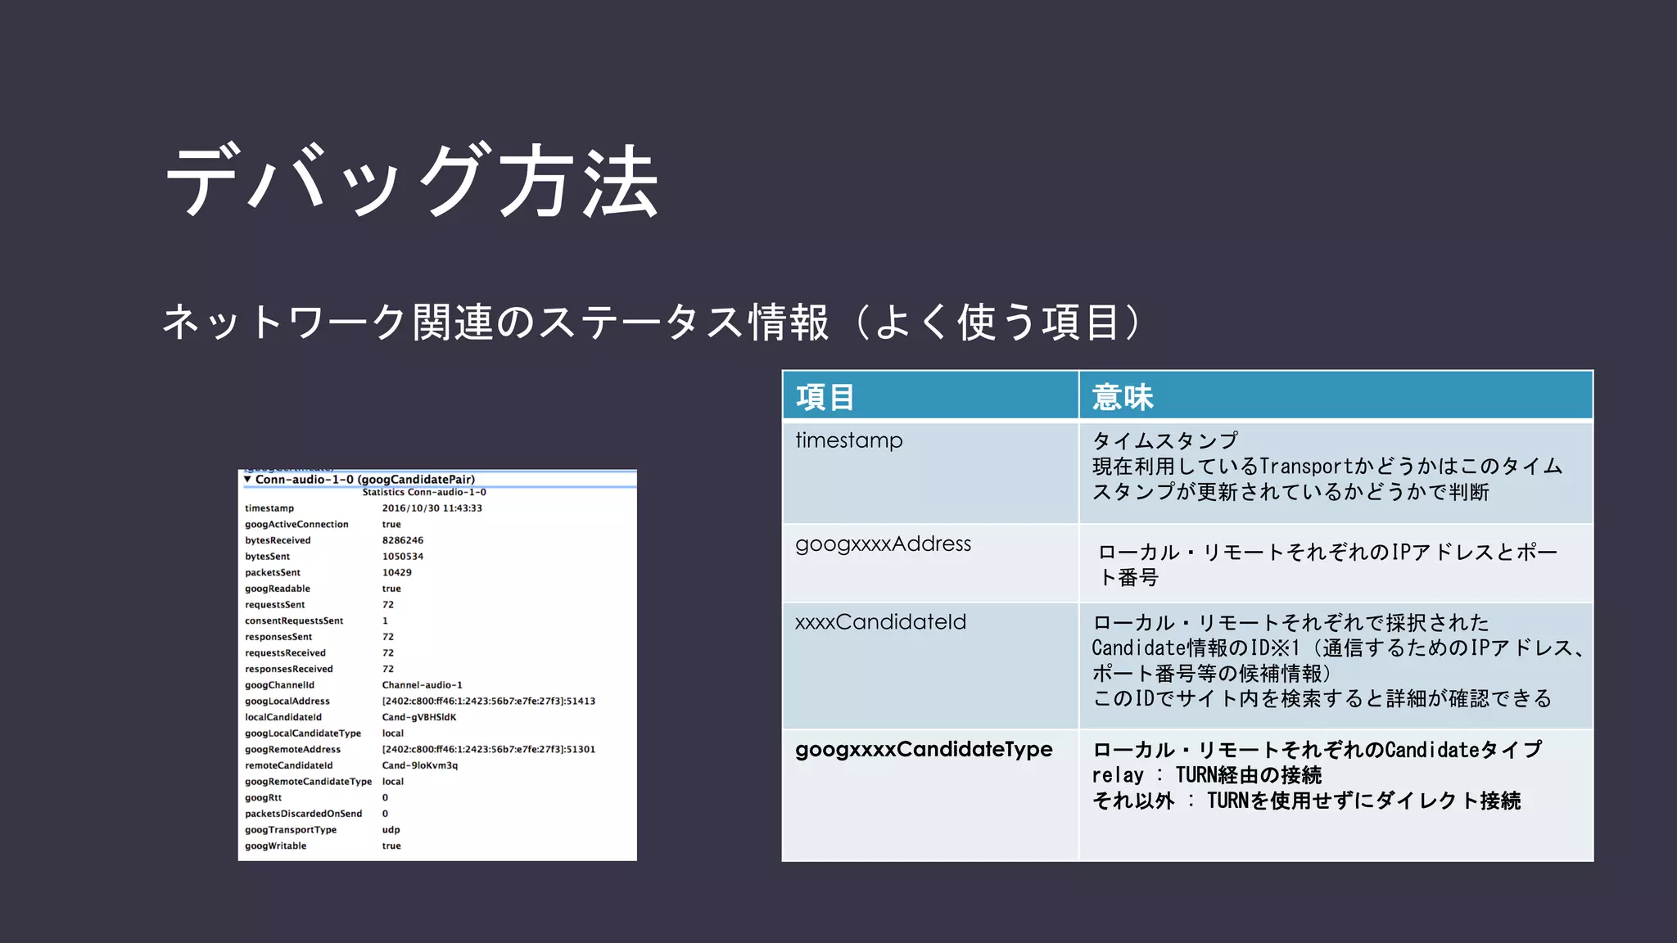Select the googRemoteAddress IP ending 51301

(x=488, y=750)
